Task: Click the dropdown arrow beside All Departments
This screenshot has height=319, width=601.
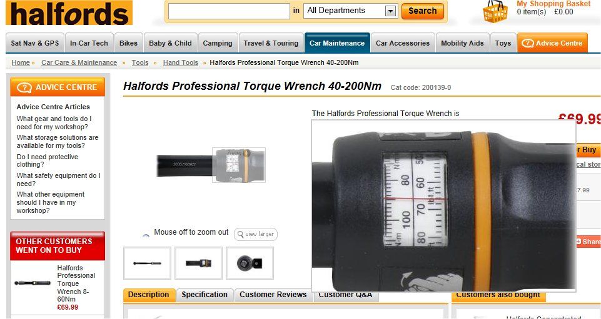Action: pyautogui.click(x=391, y=11)
